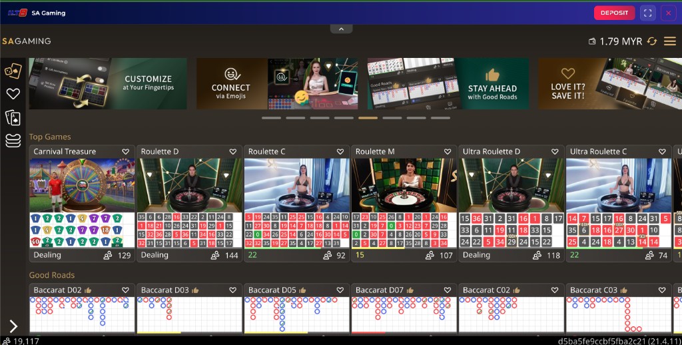Favorite the Baccarat D02 table
682x345 pixels.
(126, 290)
